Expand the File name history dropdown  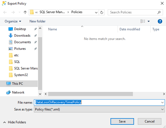pos(163,102)
